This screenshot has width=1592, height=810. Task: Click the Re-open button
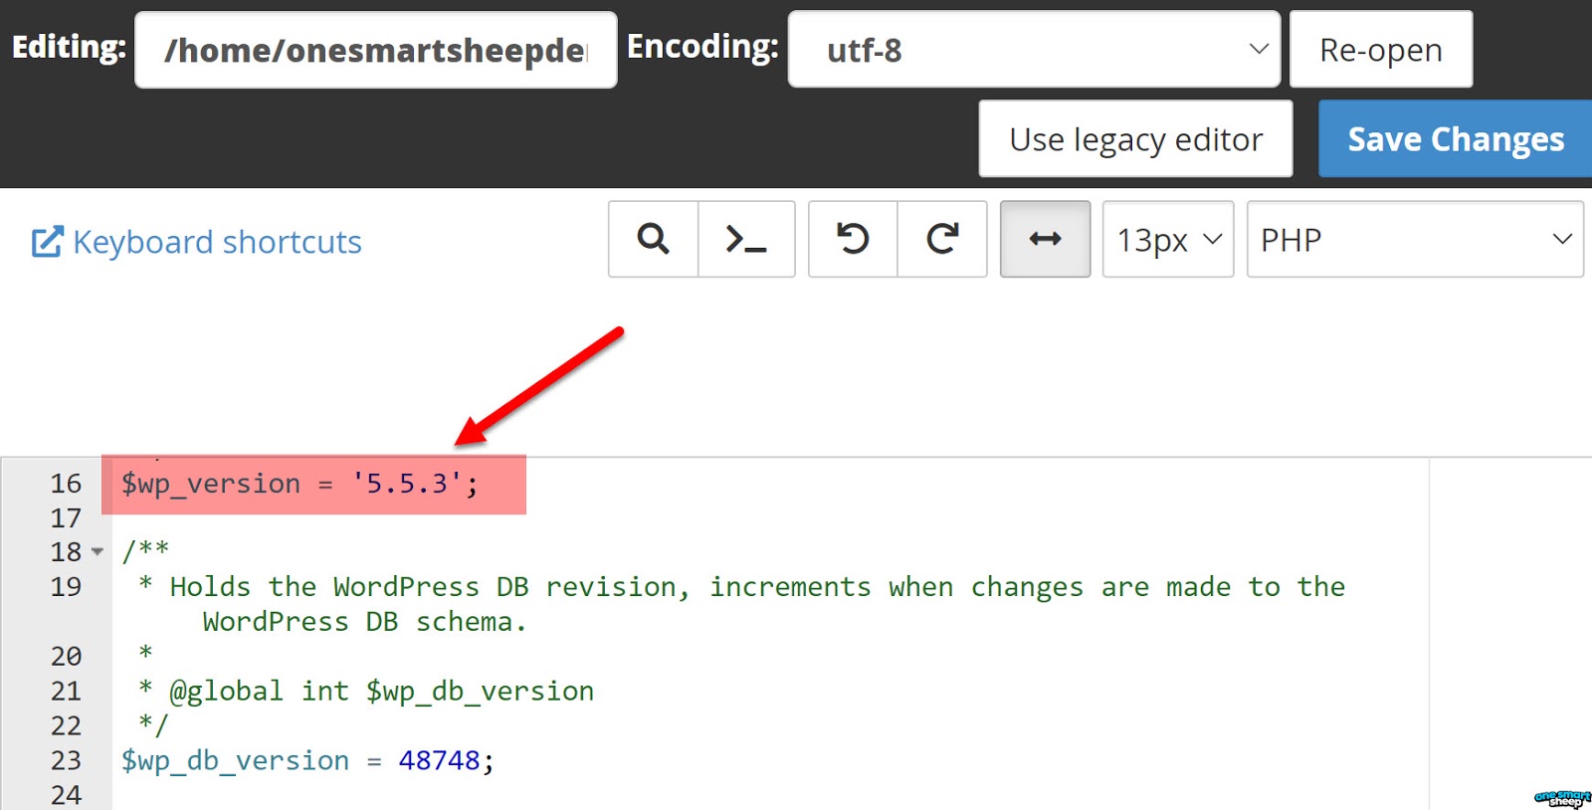tap(1381, 50)
